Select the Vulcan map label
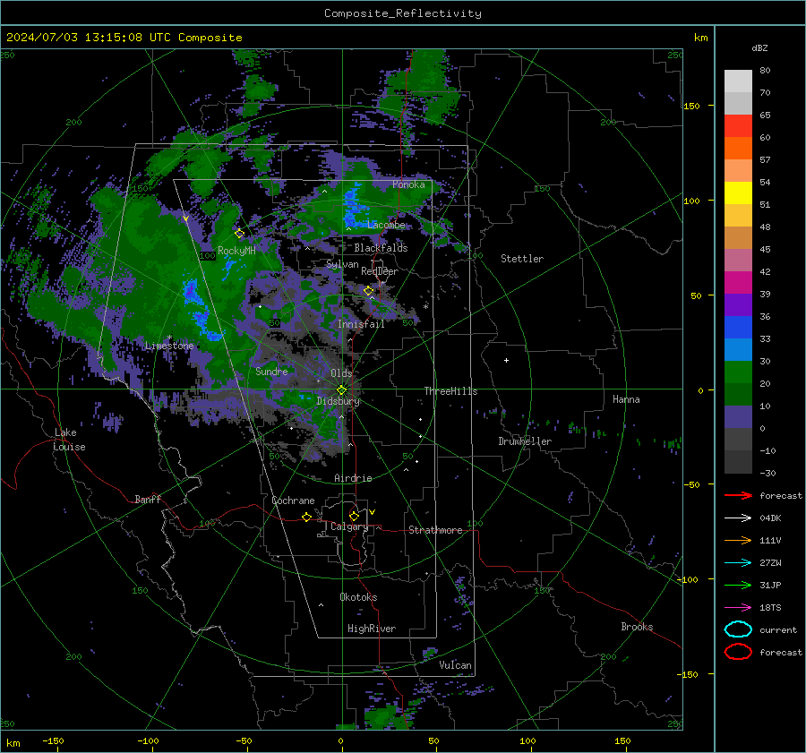The image size is (806, 753). click(455, 665)
